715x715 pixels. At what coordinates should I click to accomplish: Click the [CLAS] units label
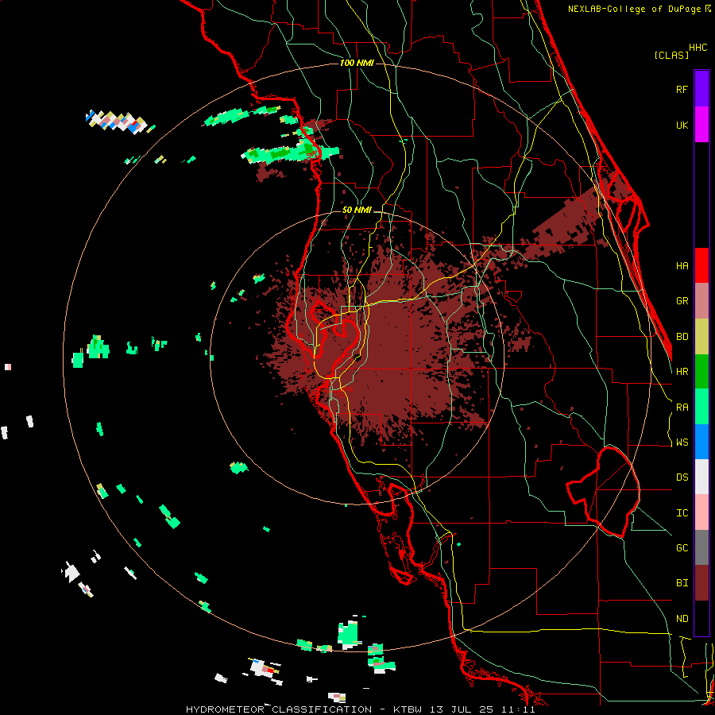click(x=671, y=55)
